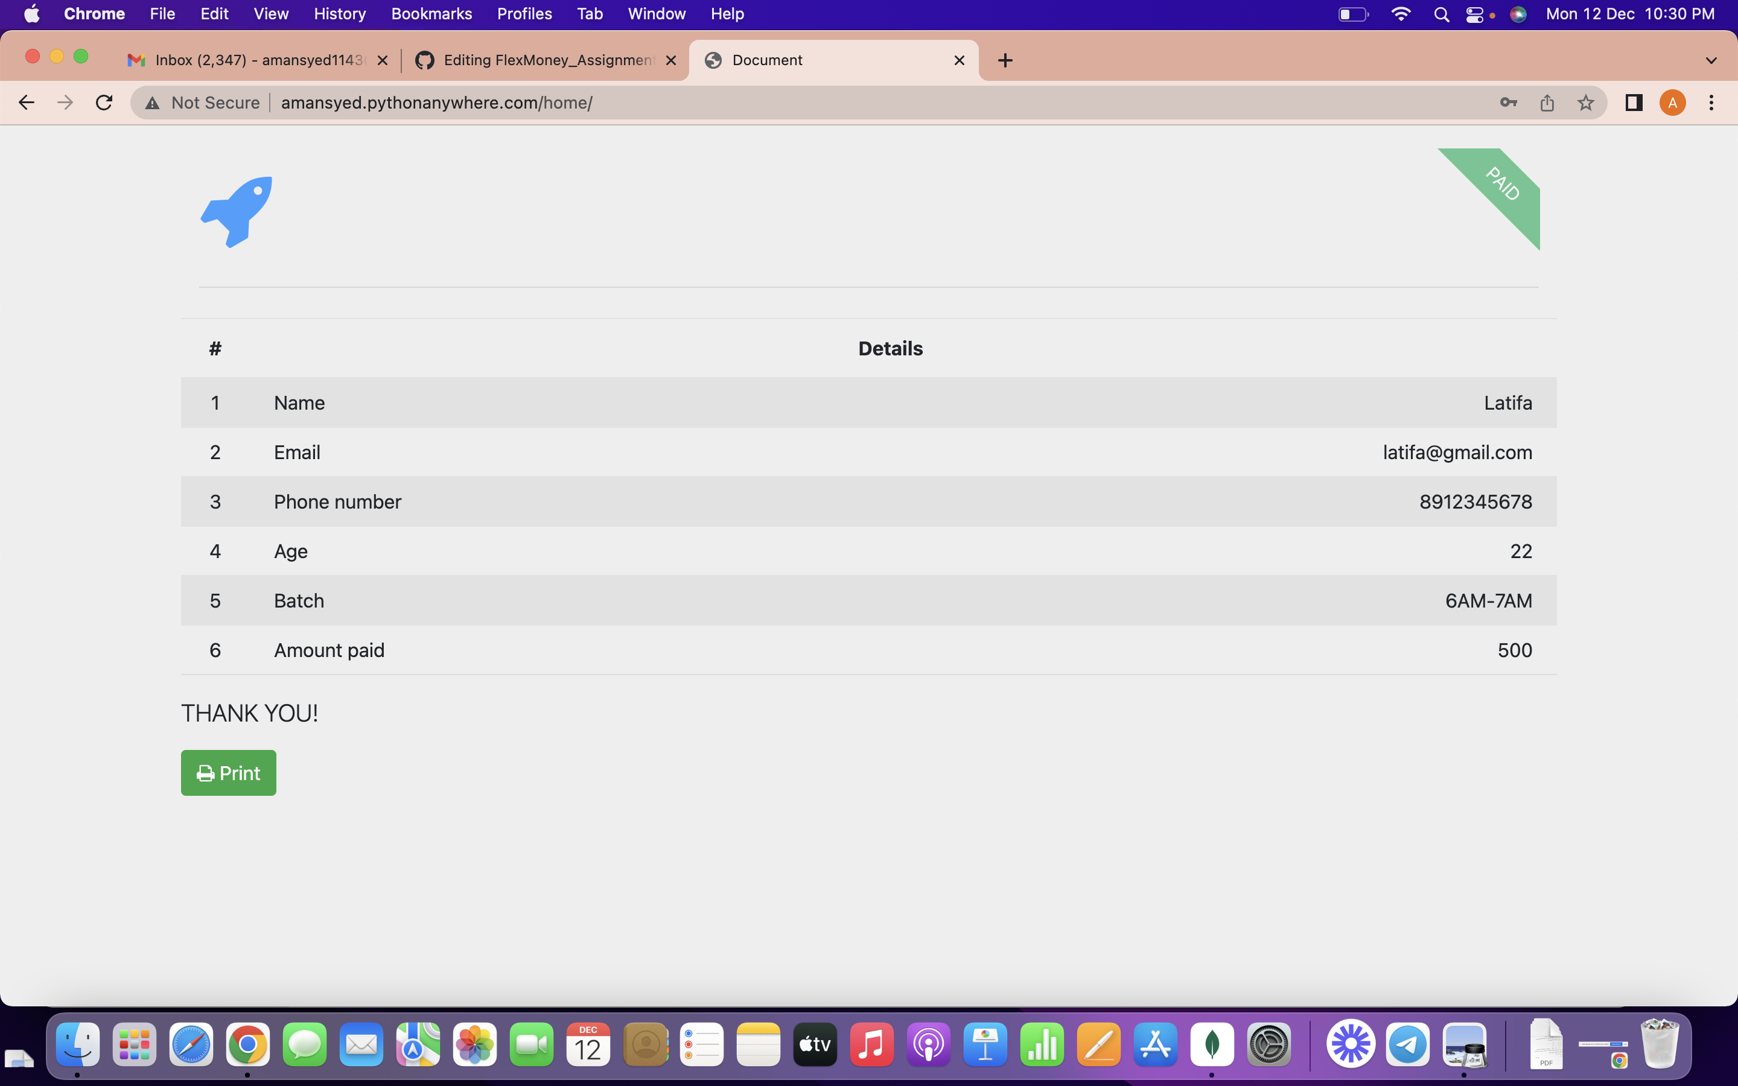1738x1086 pixels.
Task: Open Telegram from the Dock
Action: click(1408, 1044)
